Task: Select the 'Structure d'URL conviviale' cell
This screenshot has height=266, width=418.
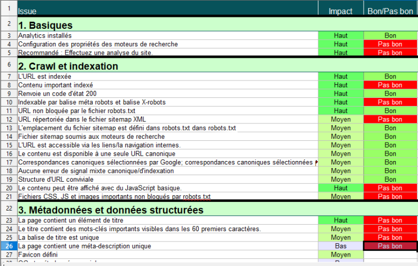Action: tap(168, 180)
